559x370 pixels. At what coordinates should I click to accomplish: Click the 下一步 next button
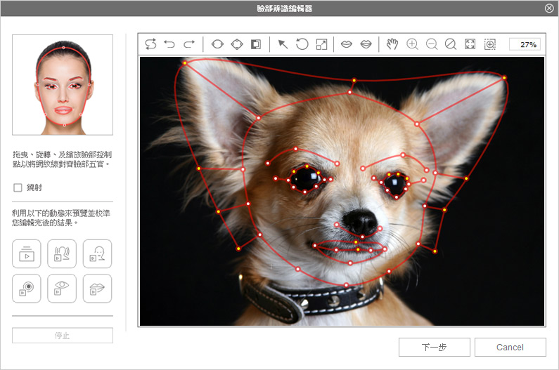click(x=434, y=347)
